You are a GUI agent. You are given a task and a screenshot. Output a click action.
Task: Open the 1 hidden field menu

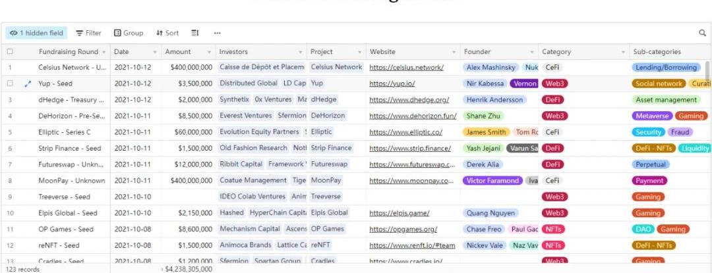click(37, 33)
